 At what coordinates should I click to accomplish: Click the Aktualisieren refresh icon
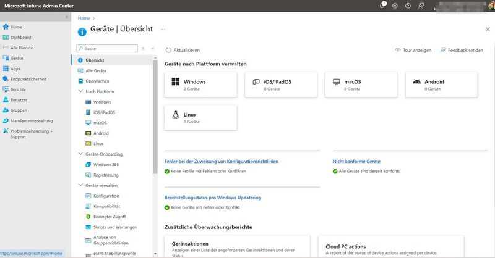[x=168, y=50]
